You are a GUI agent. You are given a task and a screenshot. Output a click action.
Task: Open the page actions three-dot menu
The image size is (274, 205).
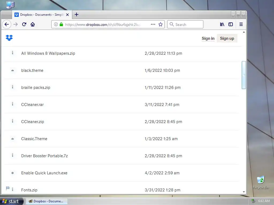(x=153, y=24)
